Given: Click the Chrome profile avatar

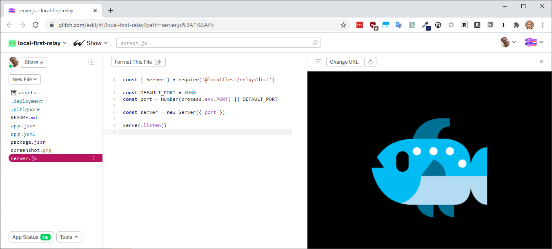Looking at the screenshot, I should [530, 25].
